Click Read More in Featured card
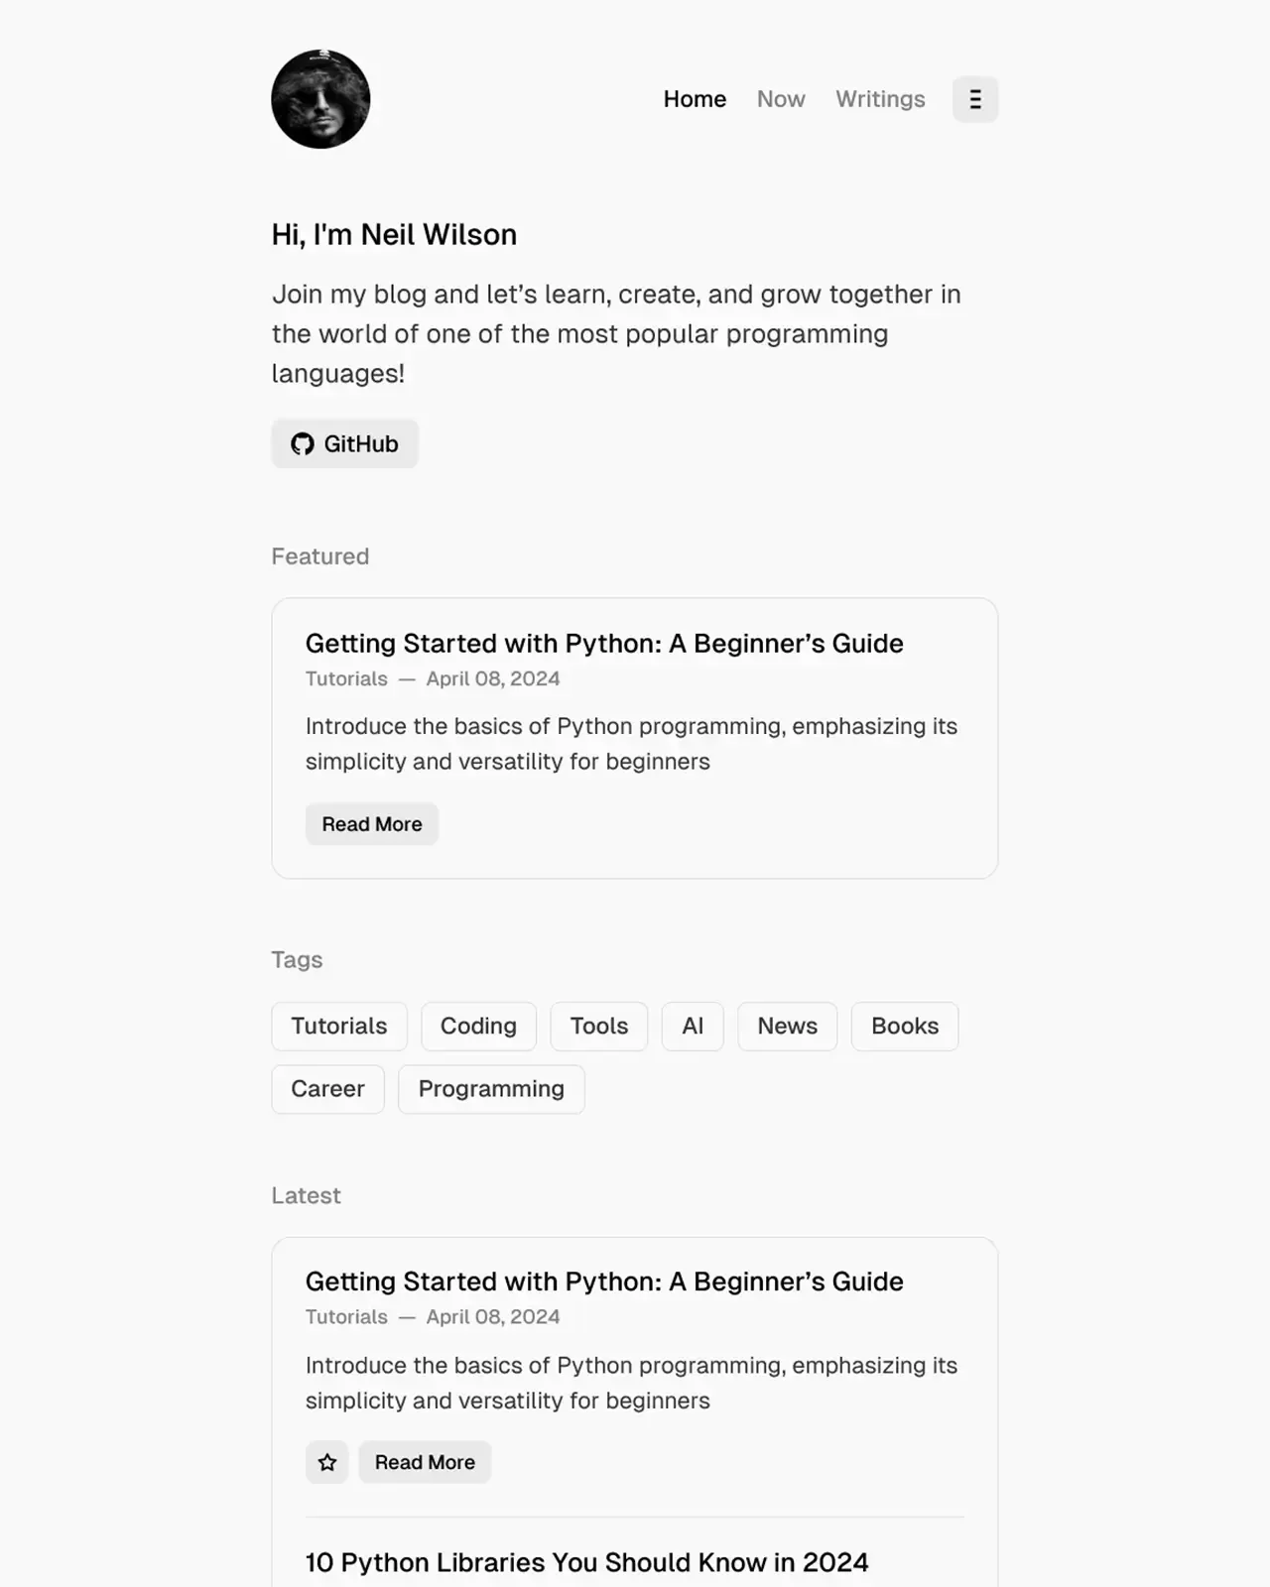This screenshot has height=1587, width=1270. (372, 824)
